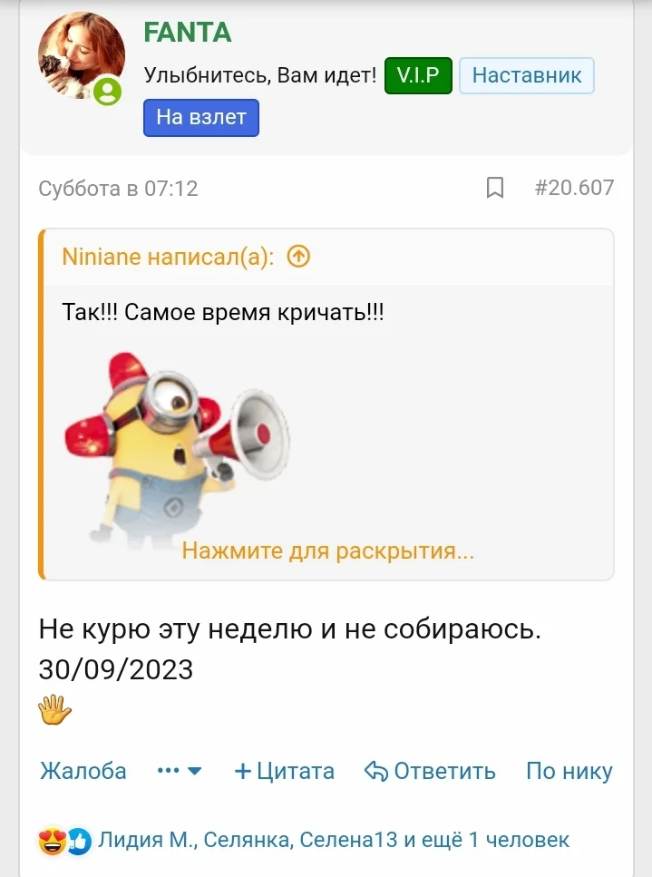This screenshot has width=652, height=877.
Task: Add post to multi-quote with +Цитата
Action: coord(284,771)
